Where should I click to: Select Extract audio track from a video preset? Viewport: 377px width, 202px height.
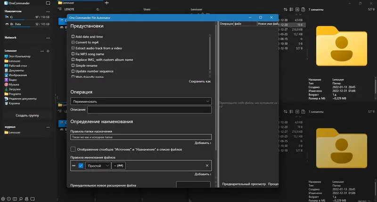point(97,48)
